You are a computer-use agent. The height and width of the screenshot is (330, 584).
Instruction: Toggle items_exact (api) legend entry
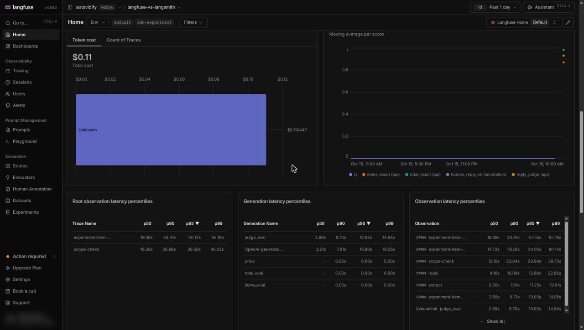[381, 175]
